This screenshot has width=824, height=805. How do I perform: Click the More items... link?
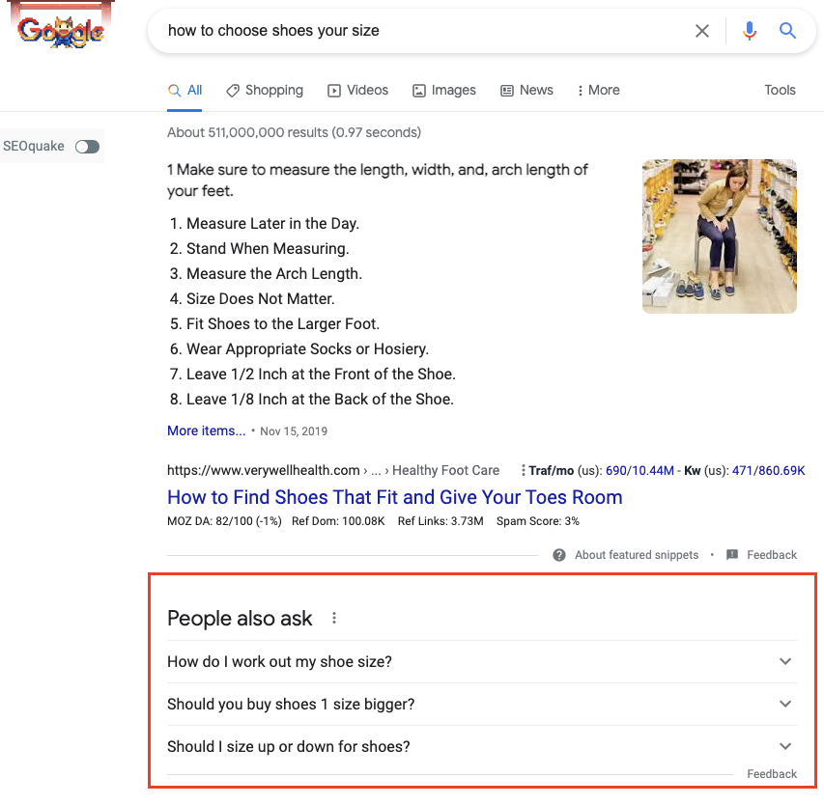[x=207, y=431]
